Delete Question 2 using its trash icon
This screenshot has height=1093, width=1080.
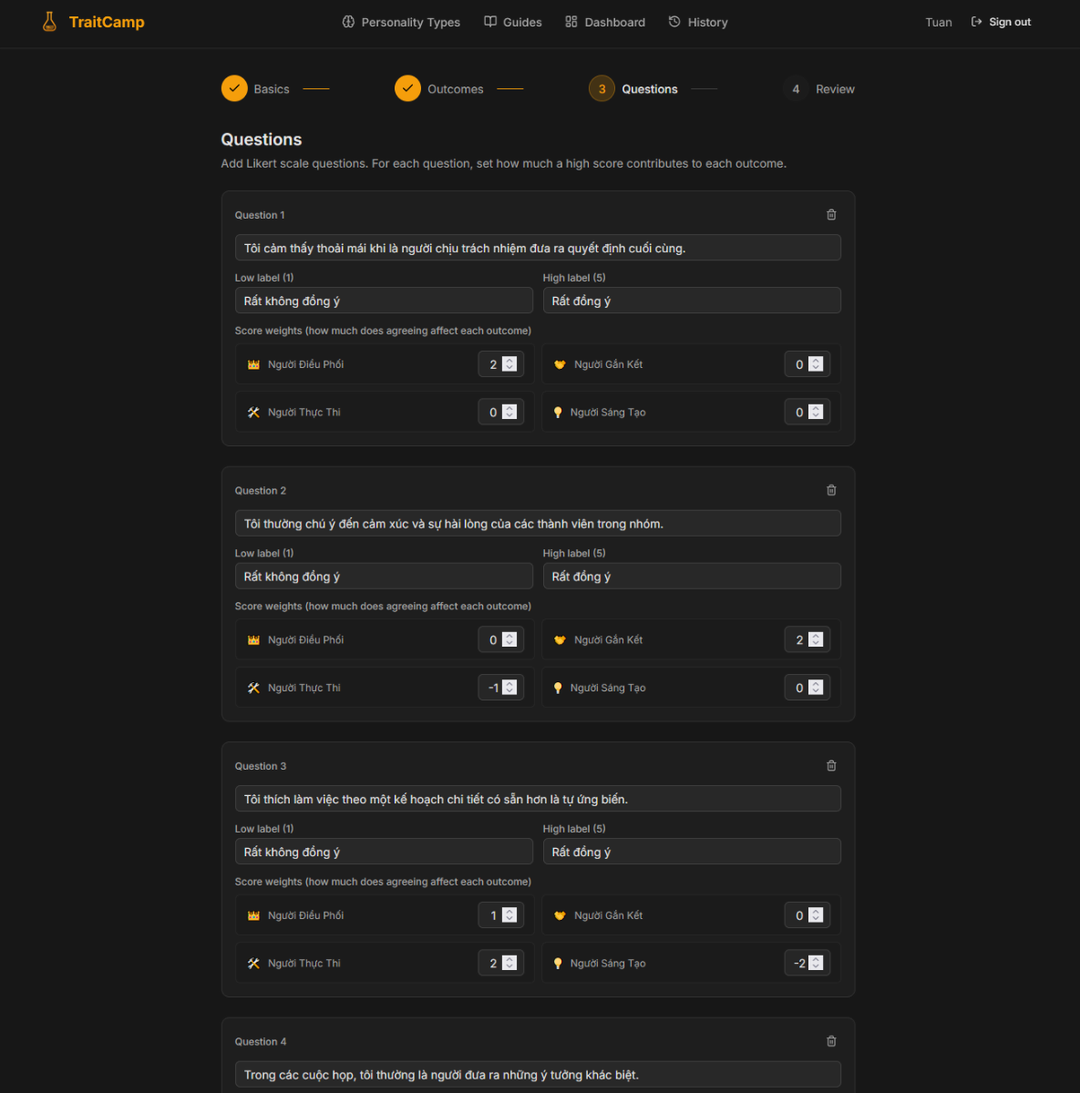[x=830, y=490]
